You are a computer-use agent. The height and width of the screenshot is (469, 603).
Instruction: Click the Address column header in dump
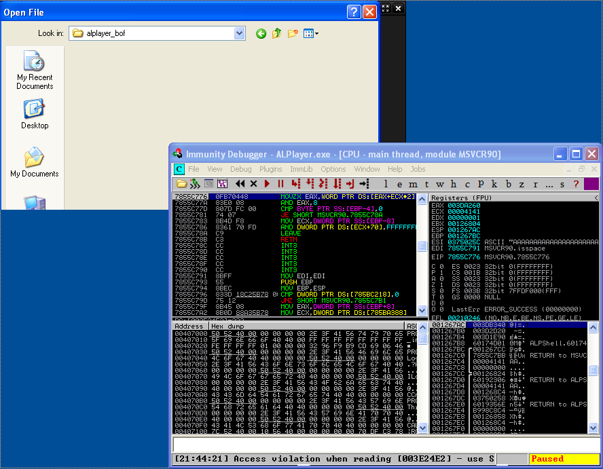(191, 326)
